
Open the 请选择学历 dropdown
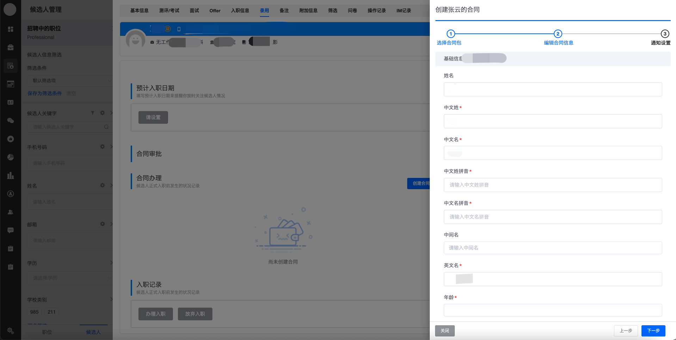[x=70, y=278]
